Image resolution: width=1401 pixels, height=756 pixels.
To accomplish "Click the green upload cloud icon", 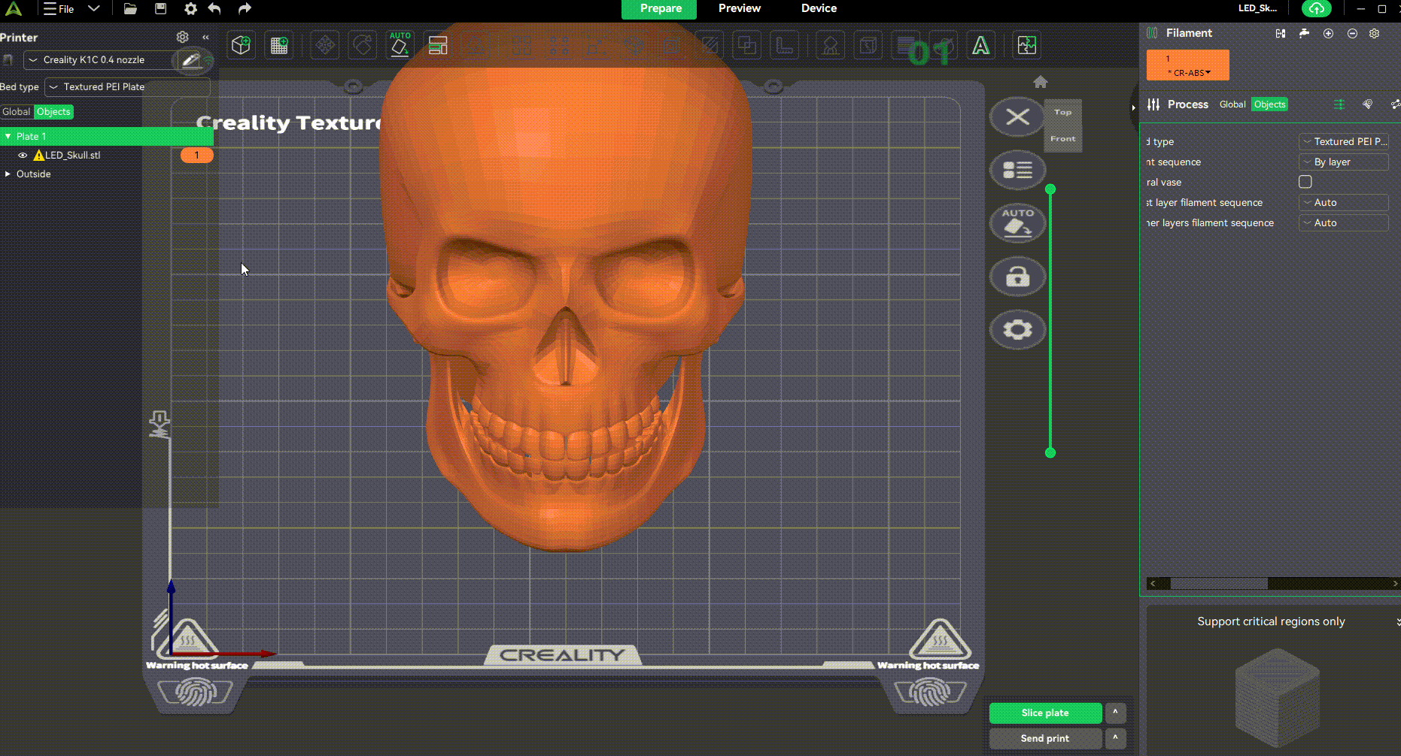I will [1316, 9].
